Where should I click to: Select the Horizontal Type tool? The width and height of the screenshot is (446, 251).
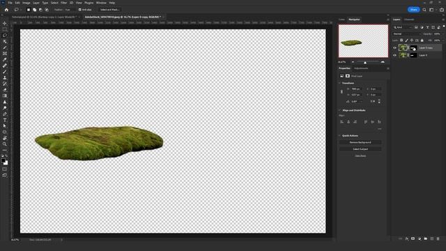[5, 120]
